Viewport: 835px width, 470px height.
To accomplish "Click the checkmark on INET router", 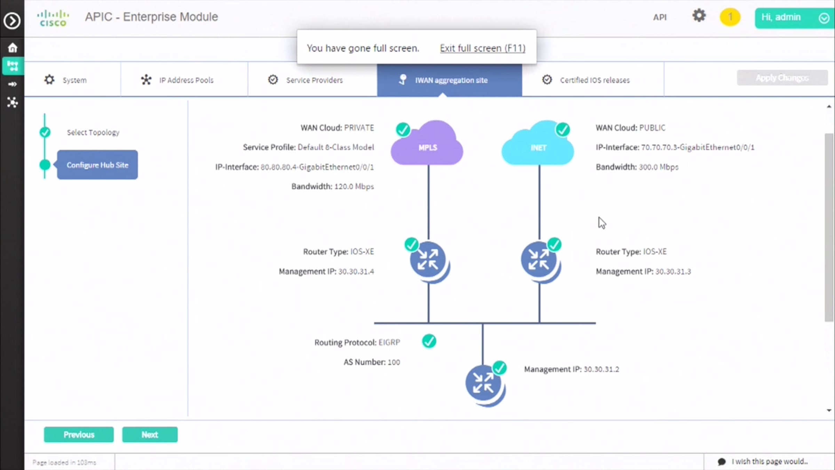I will click(x=554, y=244).
